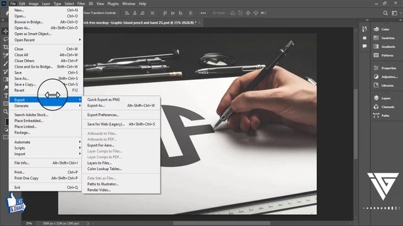
Task: Open the Paths panel icon
Action: pyautogui.click(x=377, y=116)
